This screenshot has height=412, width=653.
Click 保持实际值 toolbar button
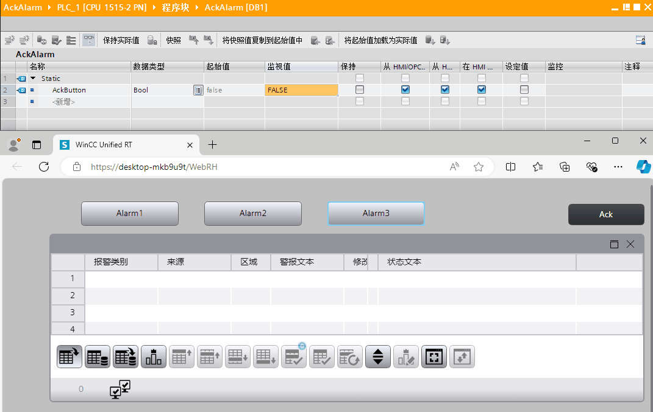coord(121,40)
